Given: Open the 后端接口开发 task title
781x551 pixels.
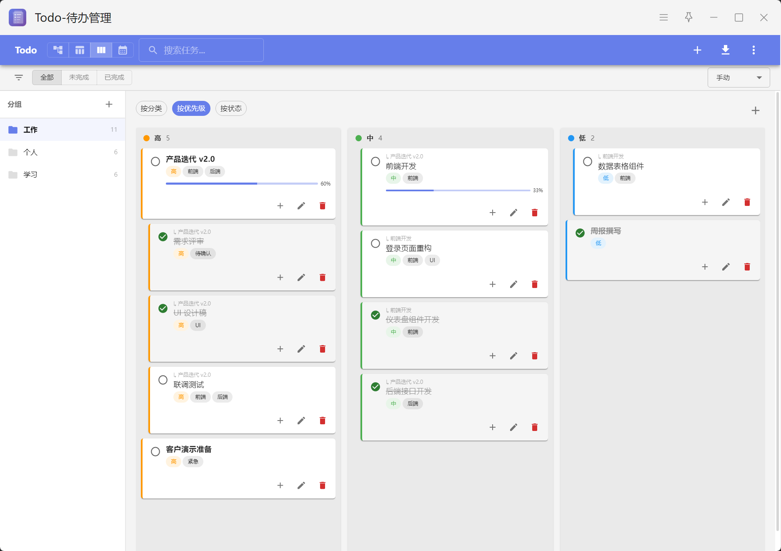Looking at the screenshot, I should [408, 391].
